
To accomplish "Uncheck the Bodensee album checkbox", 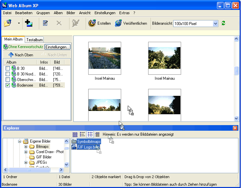I will click(x=8, y=85).
